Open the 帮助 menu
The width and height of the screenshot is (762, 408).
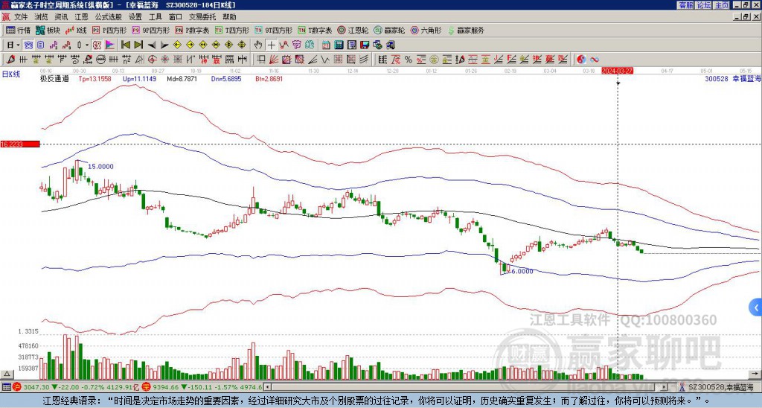tap(229, 17)
